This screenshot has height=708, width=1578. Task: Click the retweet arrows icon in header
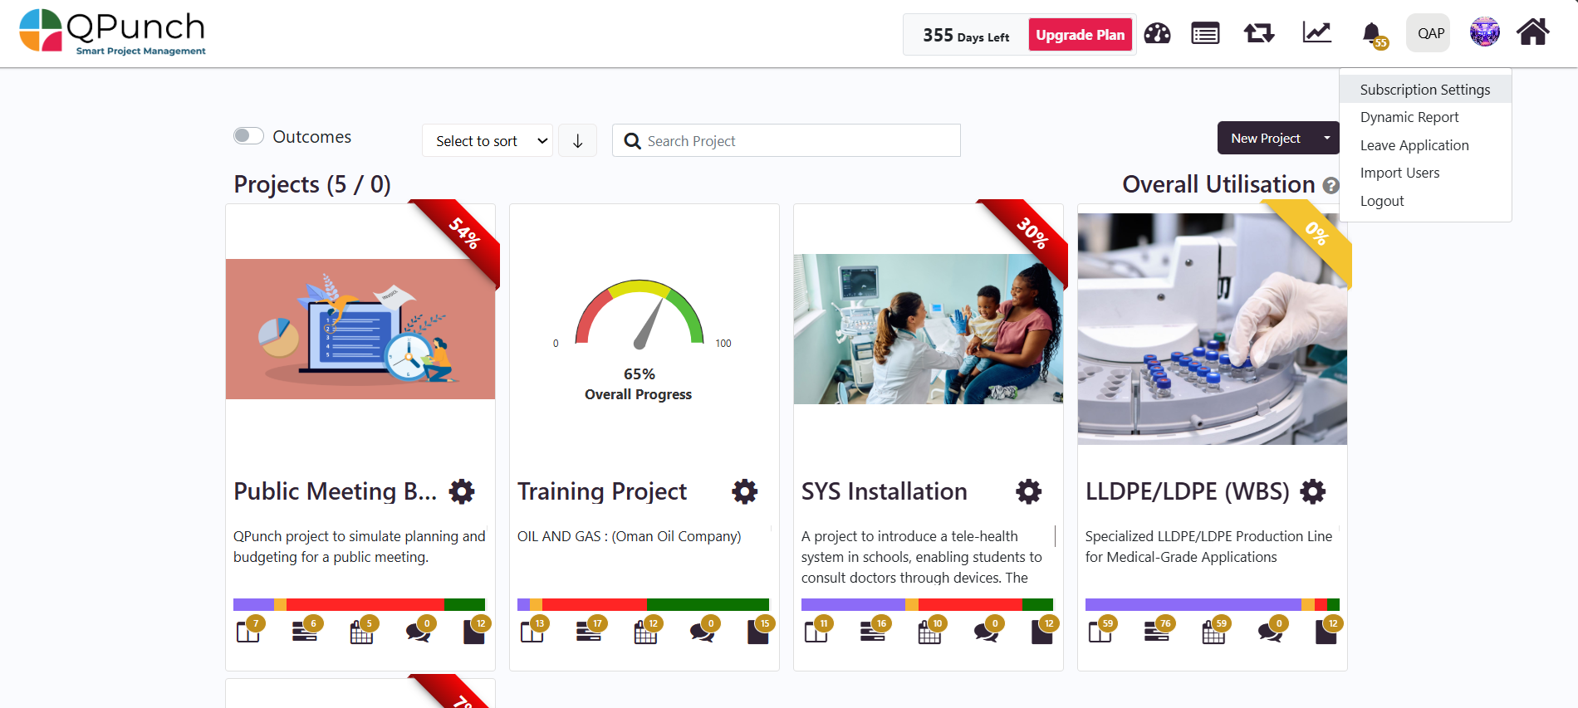1259,33
